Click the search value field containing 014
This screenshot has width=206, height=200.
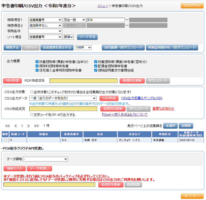105,20
